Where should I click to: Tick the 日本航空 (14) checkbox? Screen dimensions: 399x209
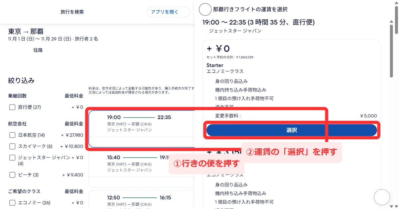point(12,135)
